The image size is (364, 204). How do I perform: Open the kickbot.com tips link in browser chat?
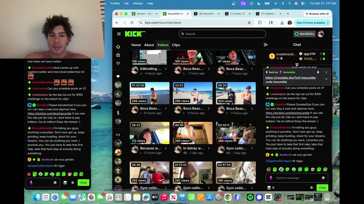click(x=288, y=113)
